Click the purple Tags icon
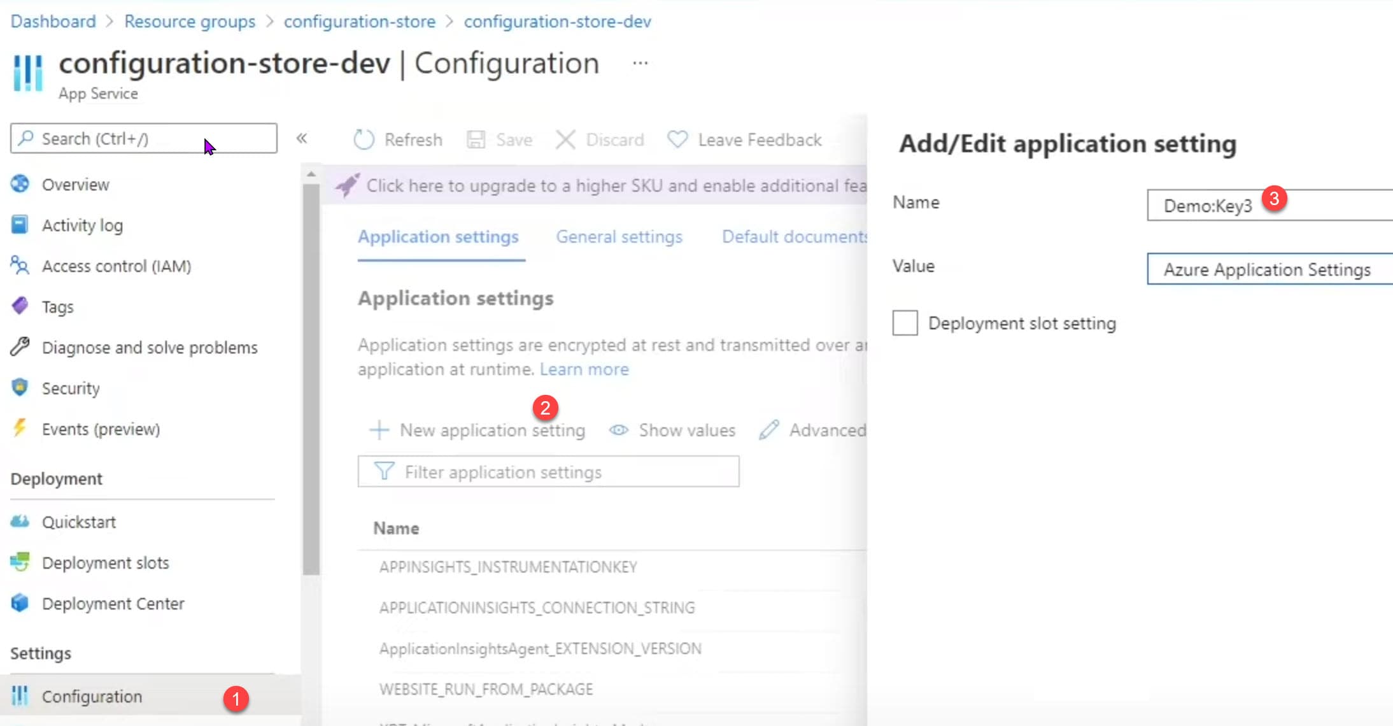This screenshot has height=726, width=1393. (20, 306)
